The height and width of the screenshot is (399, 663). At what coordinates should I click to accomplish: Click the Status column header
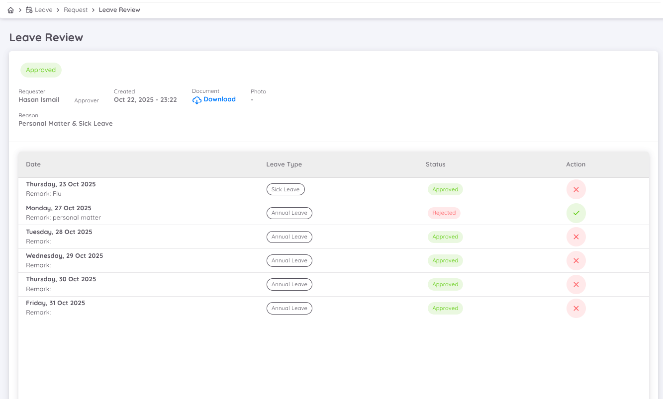pos(435,164)
